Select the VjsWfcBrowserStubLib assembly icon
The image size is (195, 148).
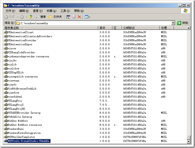(6, 89)
